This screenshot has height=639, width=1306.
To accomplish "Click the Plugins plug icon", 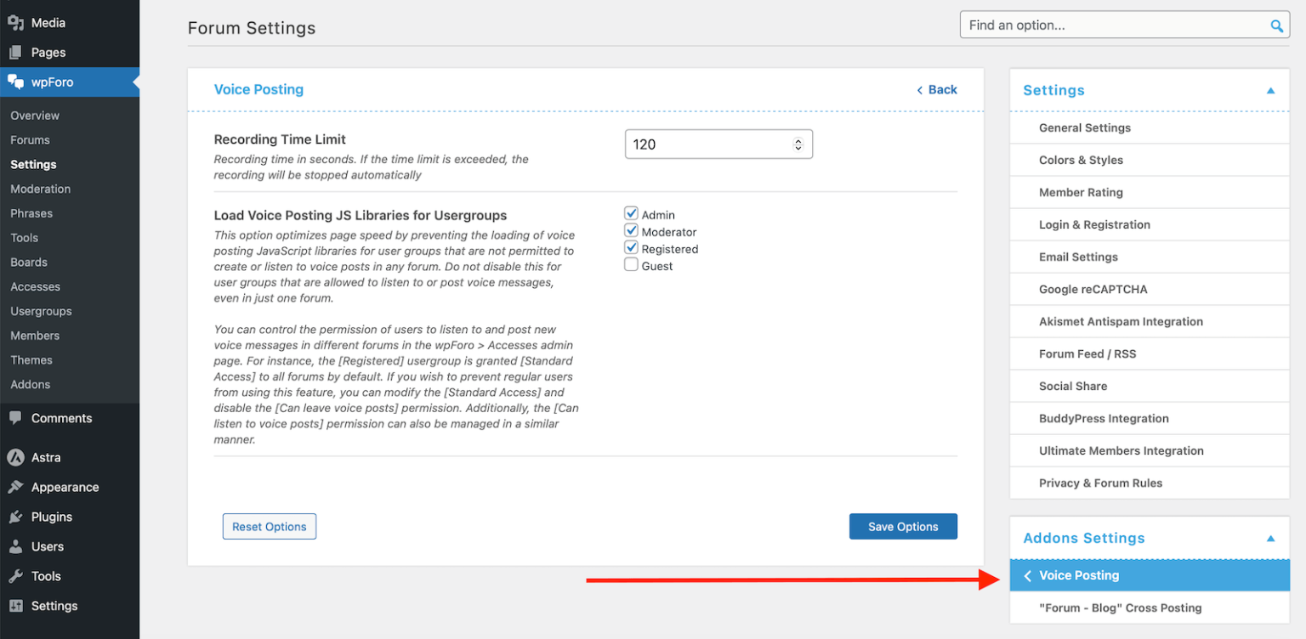I will pos(15,517).
